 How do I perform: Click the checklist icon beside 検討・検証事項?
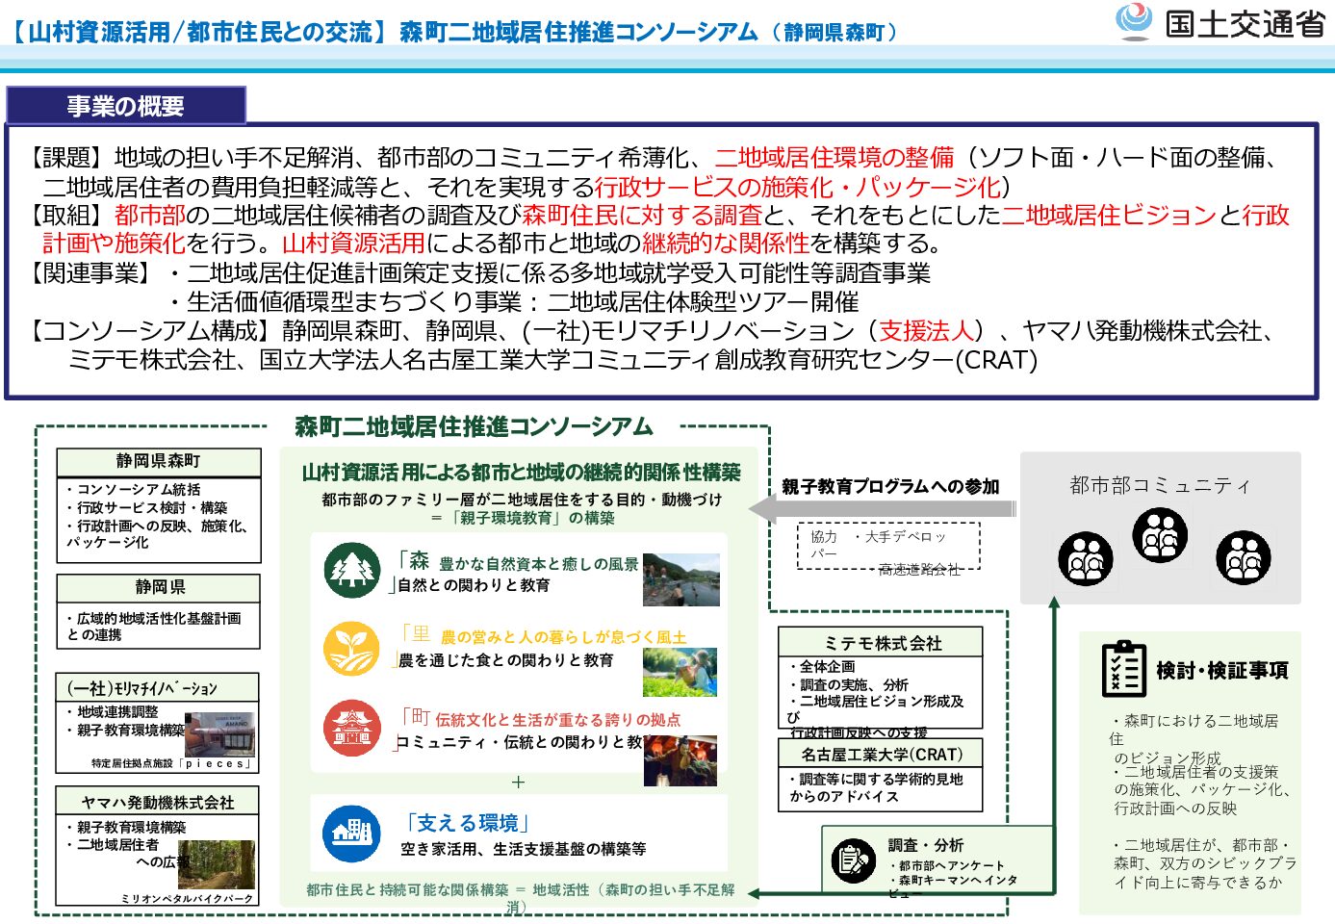point(1123,668)
